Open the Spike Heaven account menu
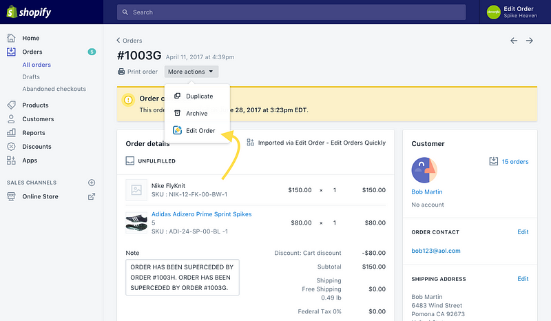551x321 pixels. pos(512,12)
